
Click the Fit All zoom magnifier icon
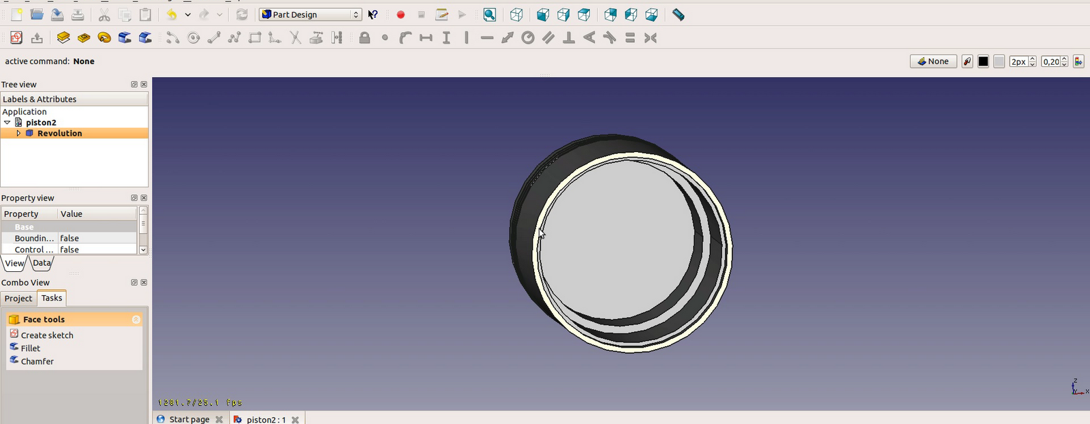tap(490, 14)
